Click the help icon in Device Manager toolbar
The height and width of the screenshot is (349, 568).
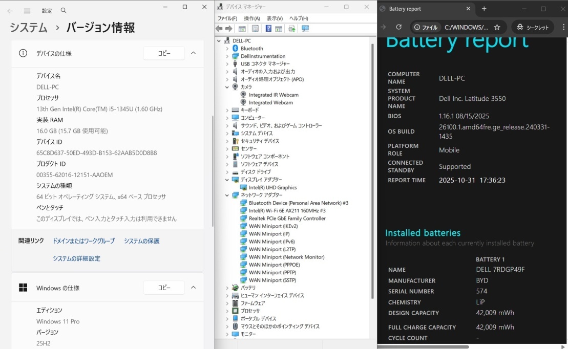[268, 29]
